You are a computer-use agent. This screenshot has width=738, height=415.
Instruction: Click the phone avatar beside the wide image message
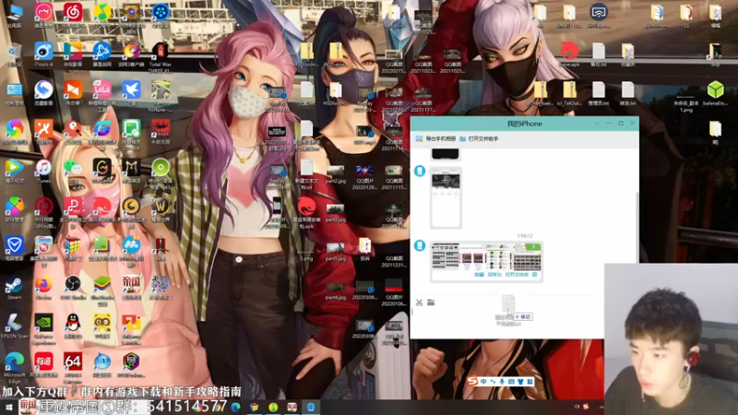pyautogui.click(x=420, y=245)
